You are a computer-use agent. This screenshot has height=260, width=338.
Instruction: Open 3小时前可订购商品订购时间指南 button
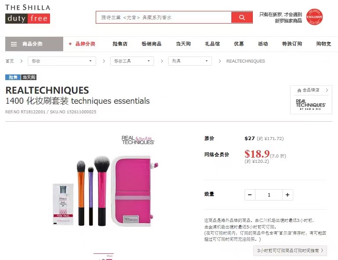pos(290,250)
